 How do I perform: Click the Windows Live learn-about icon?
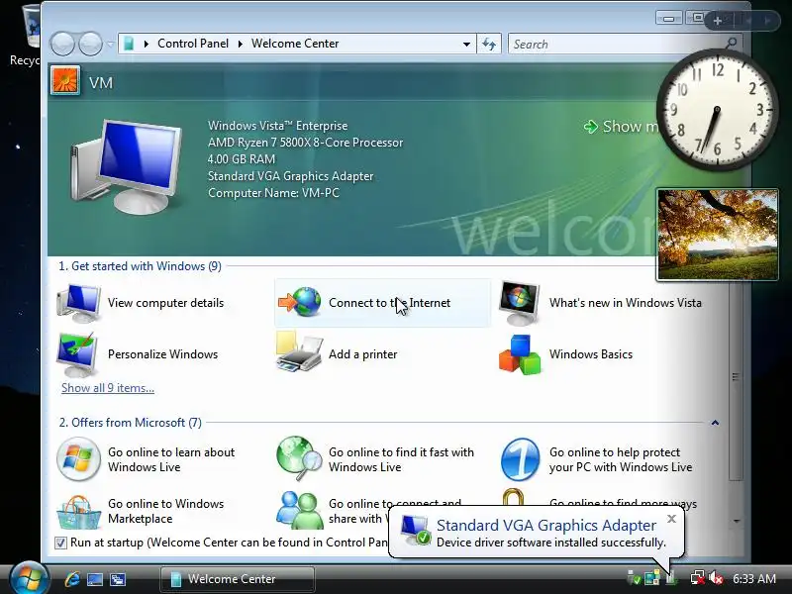[x=78, y=459]
